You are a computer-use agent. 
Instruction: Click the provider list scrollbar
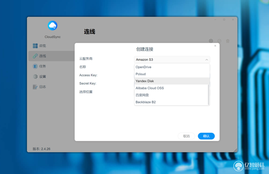pyautogui.click(x=208, y=95)
